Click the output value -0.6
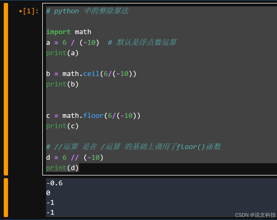277x220 pixels. pos(54,183)
